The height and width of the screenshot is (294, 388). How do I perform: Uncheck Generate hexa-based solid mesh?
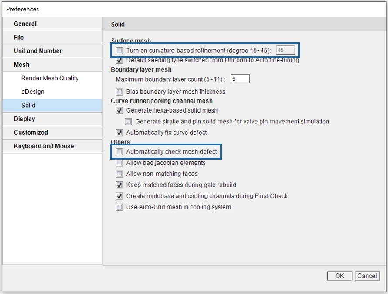click(x=119, y=110)
